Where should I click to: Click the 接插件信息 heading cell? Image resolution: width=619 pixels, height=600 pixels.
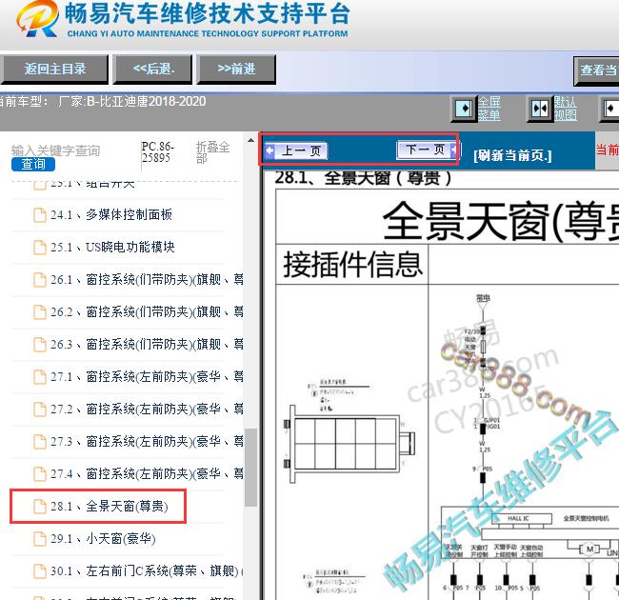pyautogui.click(x=352, y=264)
